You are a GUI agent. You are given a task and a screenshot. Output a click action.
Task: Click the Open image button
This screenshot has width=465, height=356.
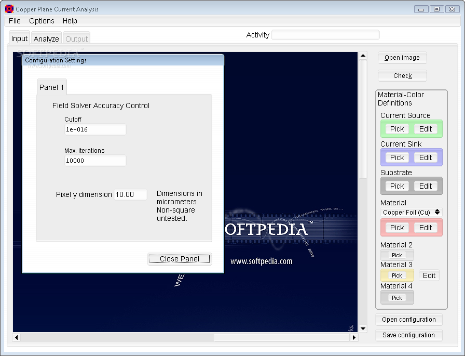tap(402, 58)
